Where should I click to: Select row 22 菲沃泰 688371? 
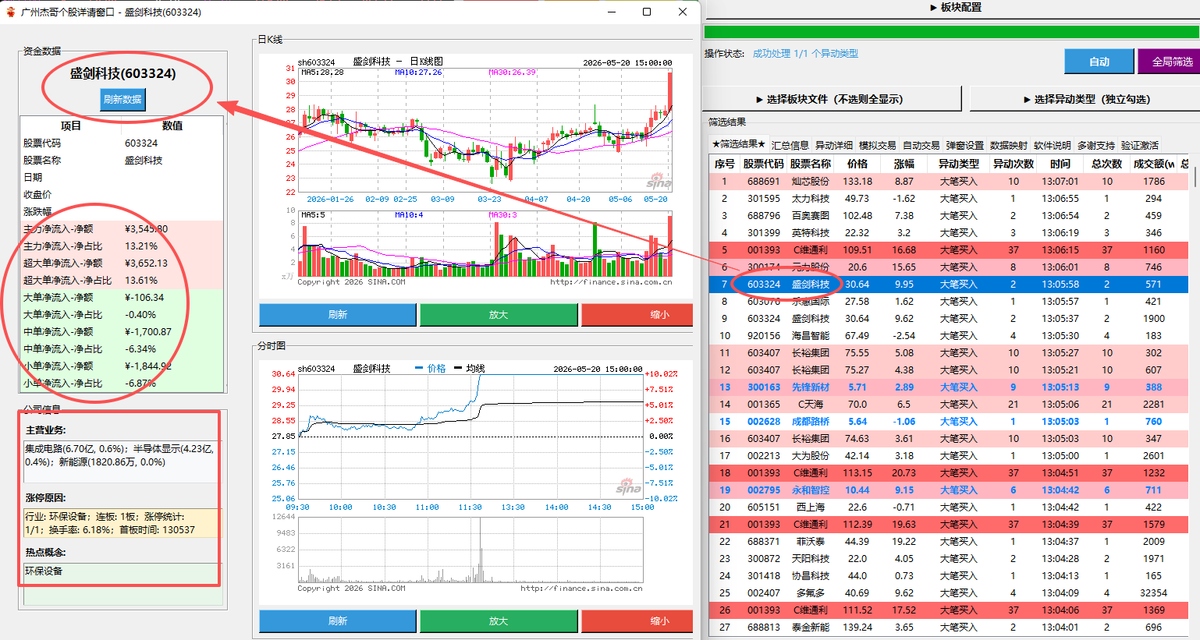click(950, 542)
